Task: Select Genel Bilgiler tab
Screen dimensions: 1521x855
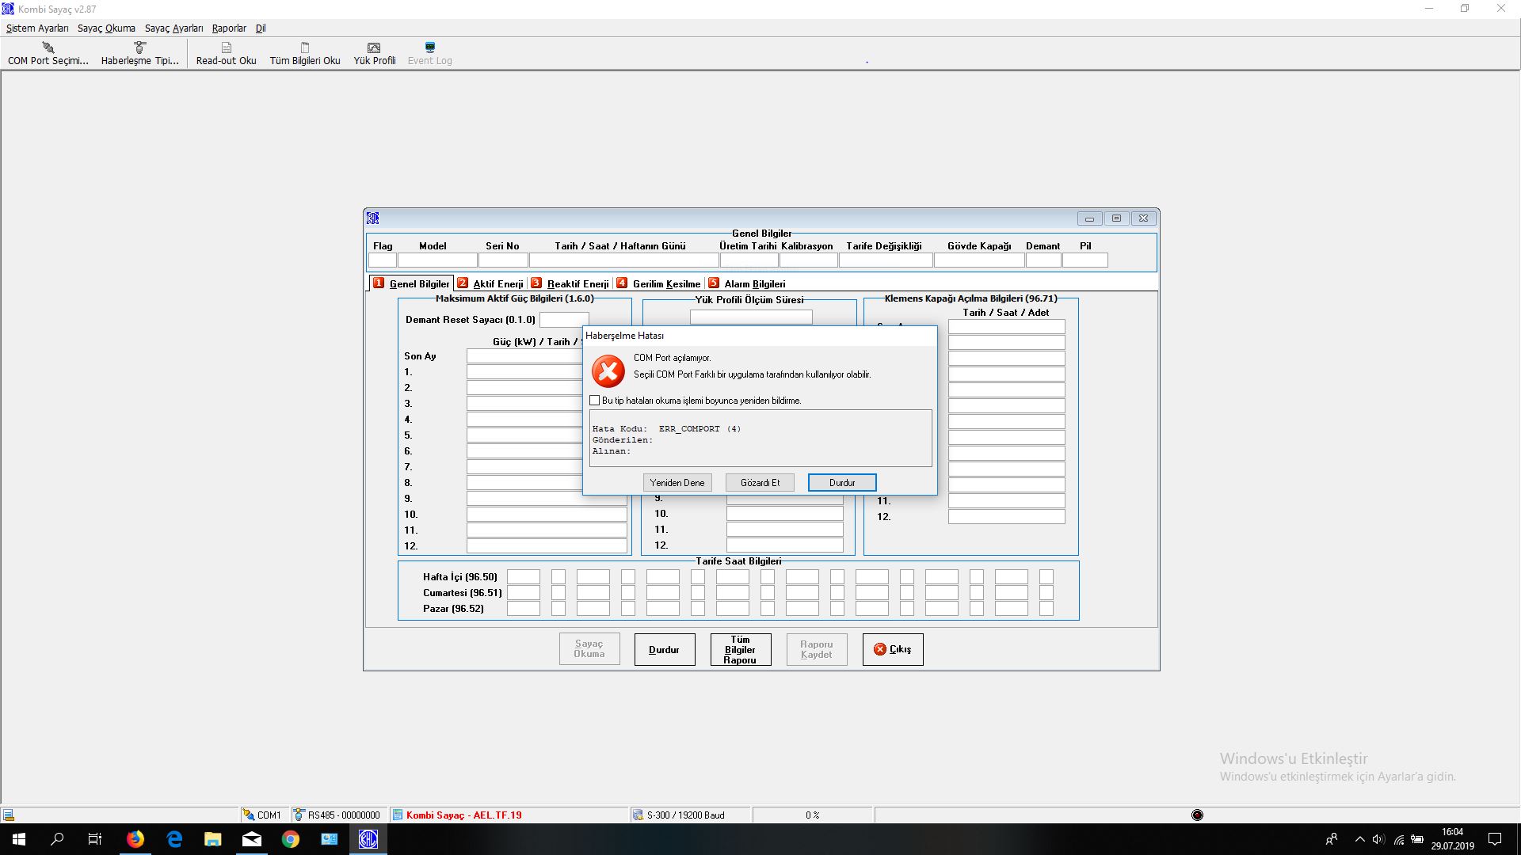Action: [x=412, y=283]
